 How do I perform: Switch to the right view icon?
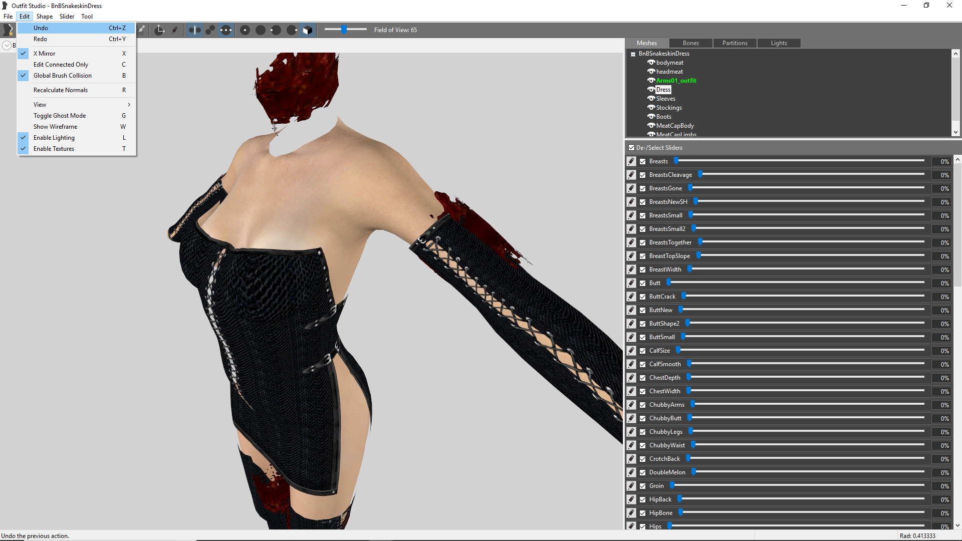[x=292, y=30]
